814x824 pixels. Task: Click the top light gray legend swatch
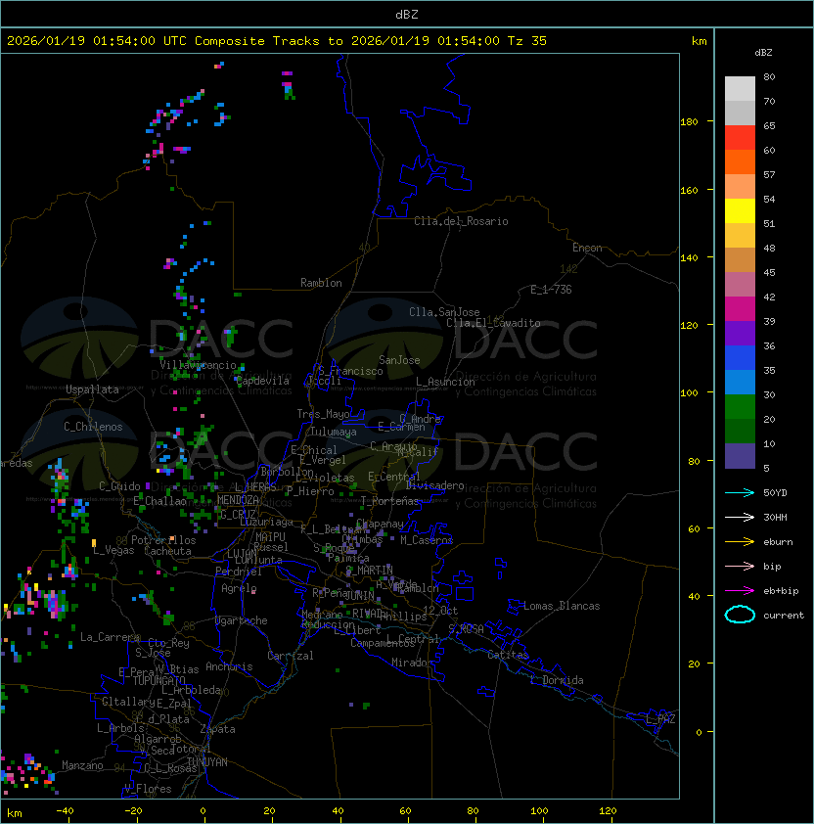(740, 88)
